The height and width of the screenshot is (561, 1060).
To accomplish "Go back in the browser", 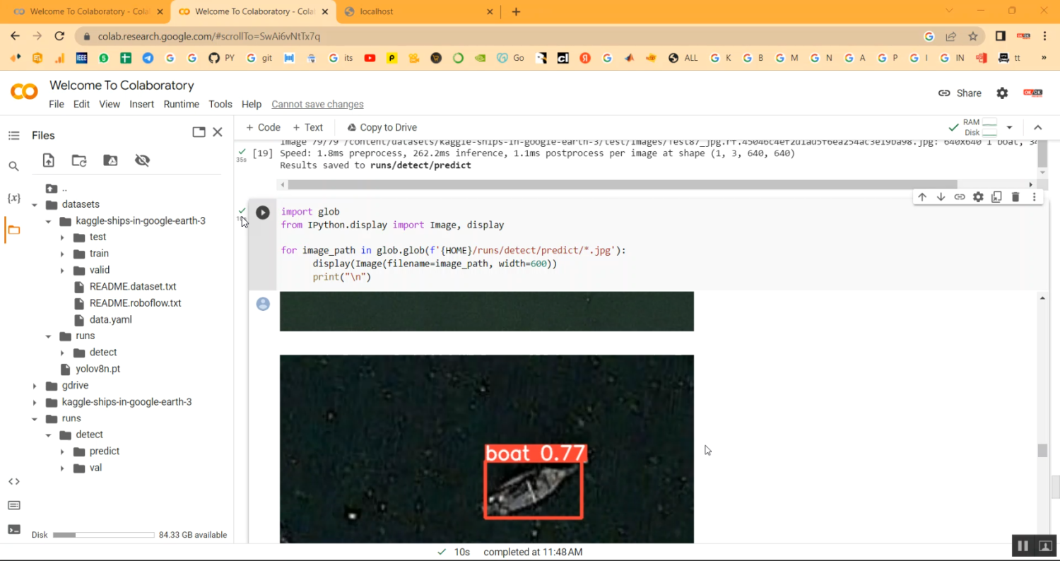I will (15, 36).
